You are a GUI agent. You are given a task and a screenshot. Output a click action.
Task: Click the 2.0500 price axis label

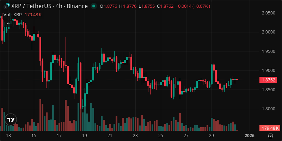click(x=269, y=13)
